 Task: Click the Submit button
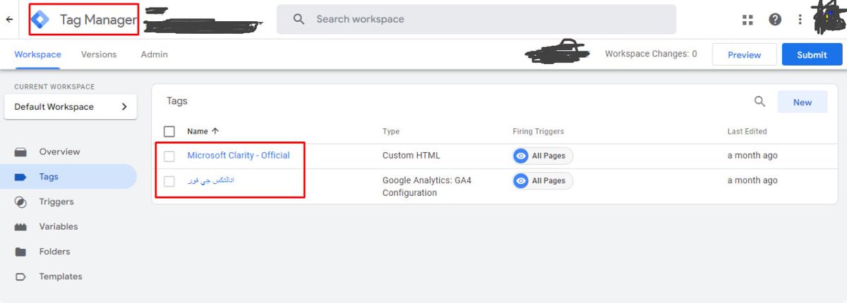coord(812,54)
